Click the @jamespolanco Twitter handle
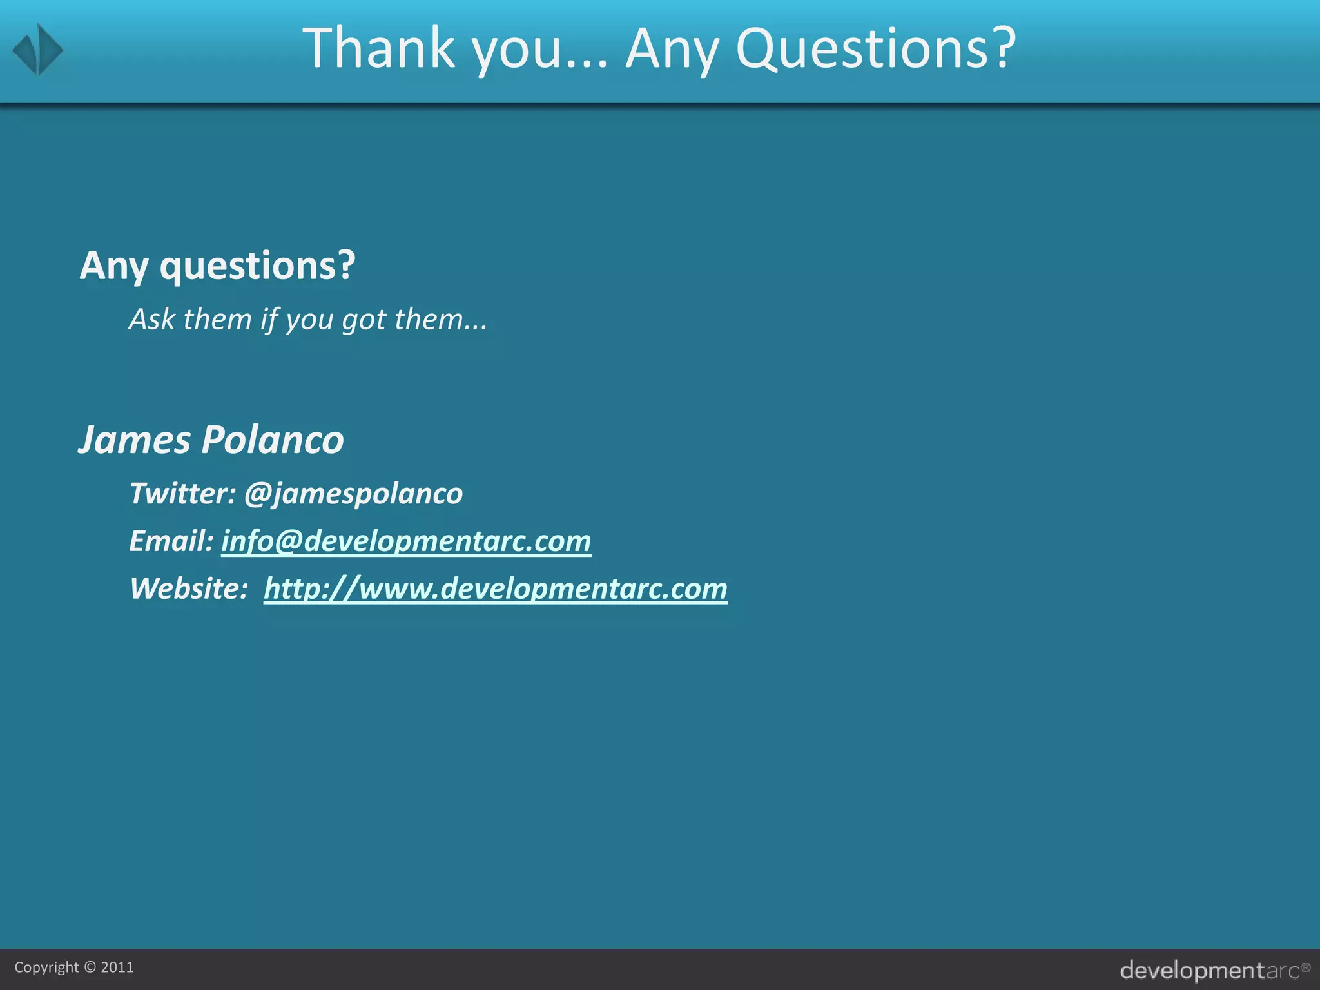This screenshot has width=1320, height=990. coord(353,494)
